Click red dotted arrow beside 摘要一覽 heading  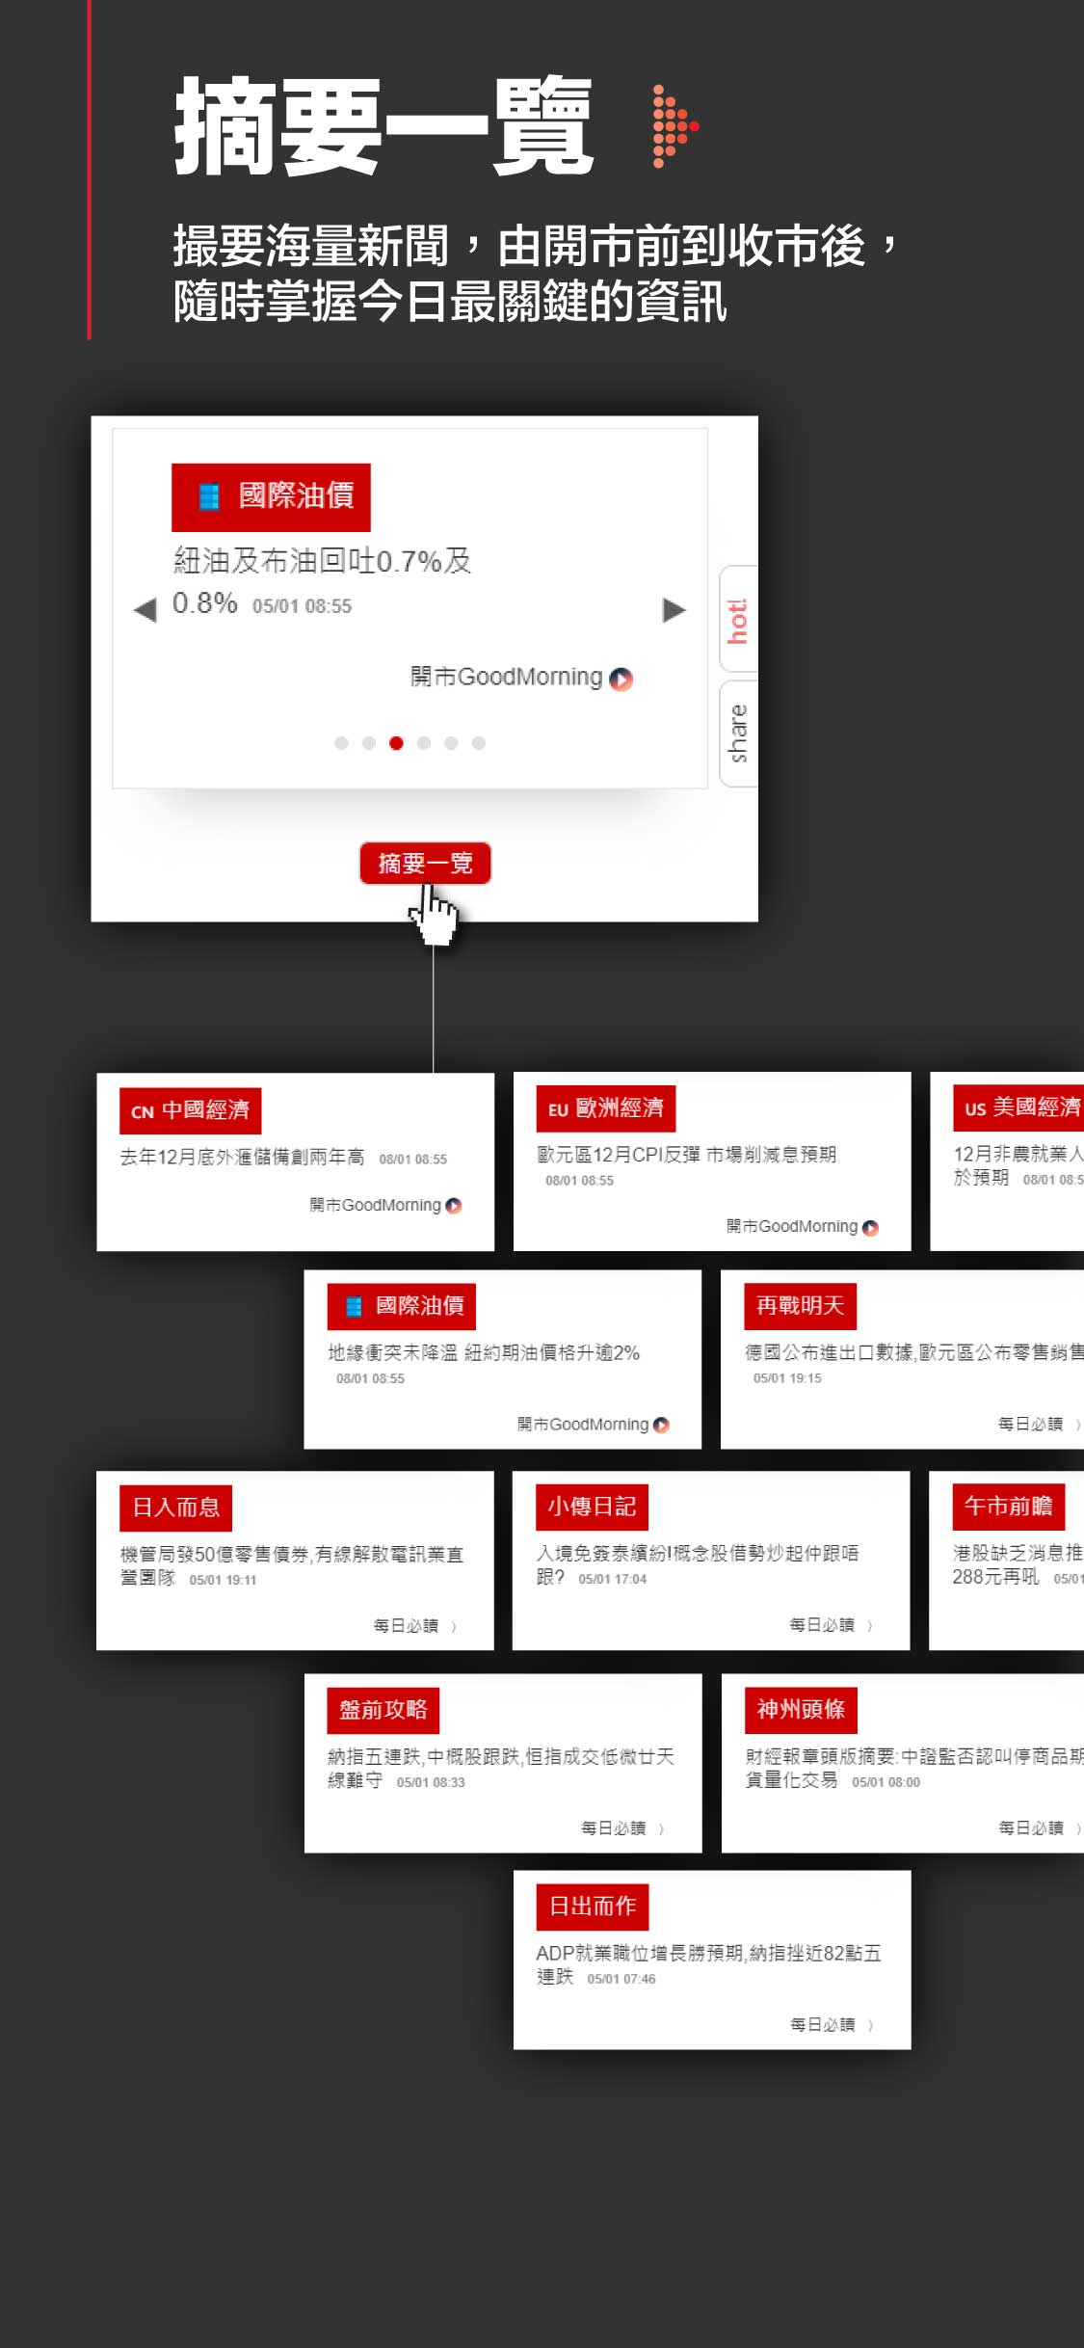(674, 126)
